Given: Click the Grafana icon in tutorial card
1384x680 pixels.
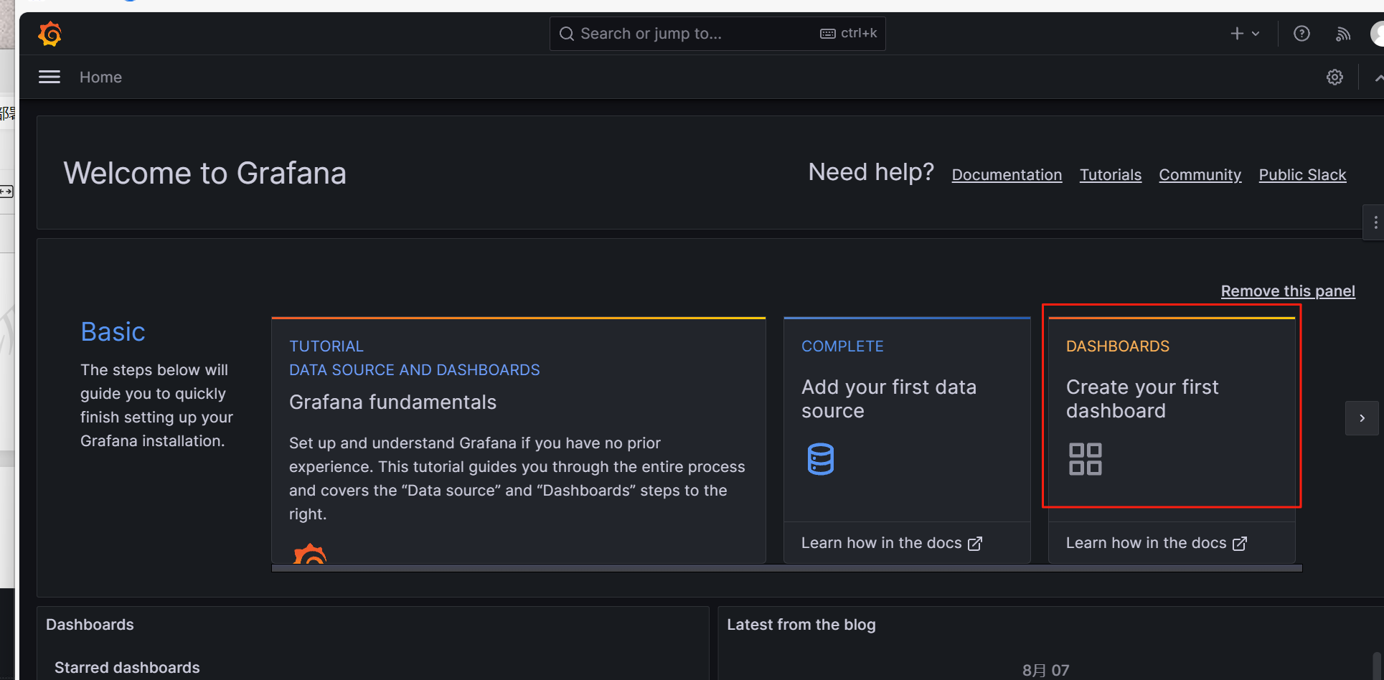Looking at the screenshot, I should point(310,553).
